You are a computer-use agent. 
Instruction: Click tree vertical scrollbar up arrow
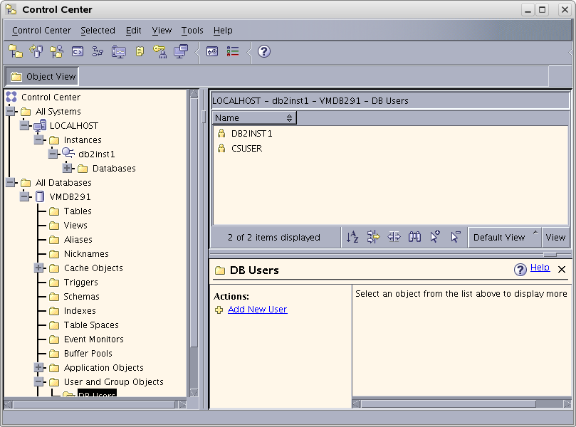coord(194,94)
